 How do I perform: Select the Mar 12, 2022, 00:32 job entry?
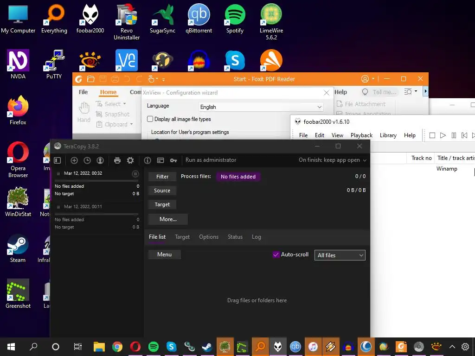96,183
